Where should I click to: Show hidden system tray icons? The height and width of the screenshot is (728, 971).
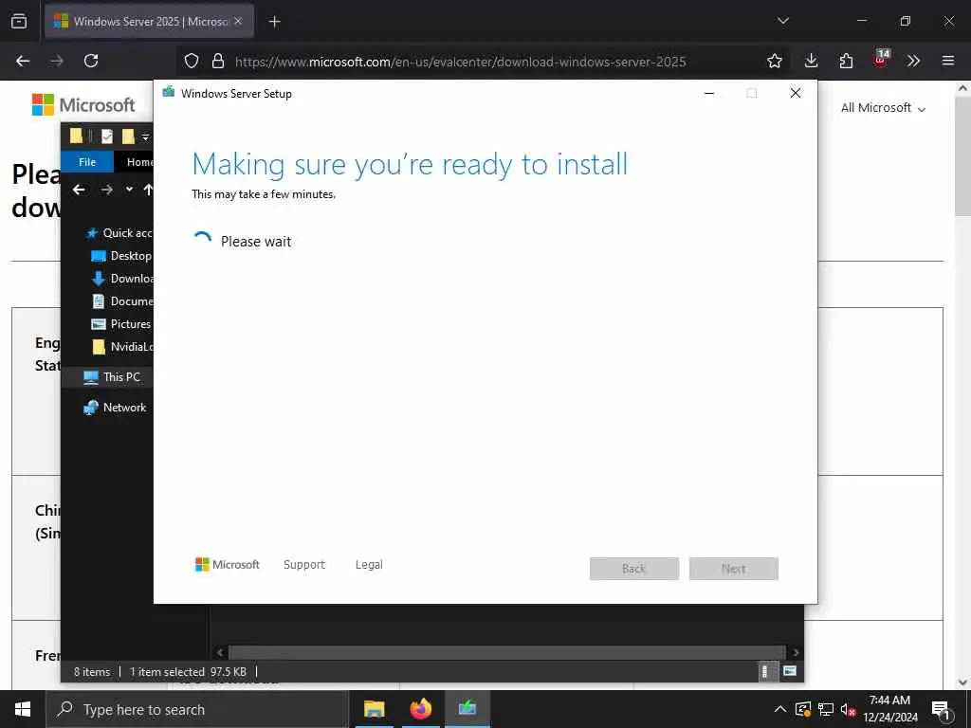pos(780,709)
